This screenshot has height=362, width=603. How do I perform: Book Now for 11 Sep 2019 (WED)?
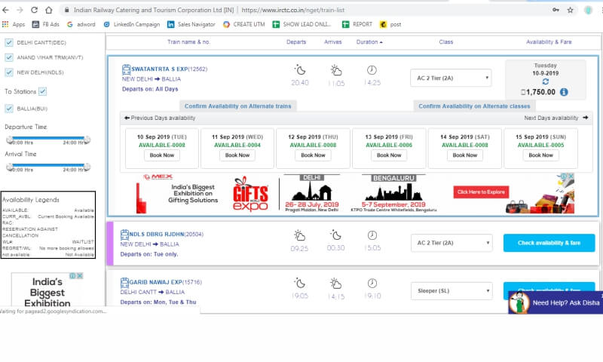tap(237, 155)
